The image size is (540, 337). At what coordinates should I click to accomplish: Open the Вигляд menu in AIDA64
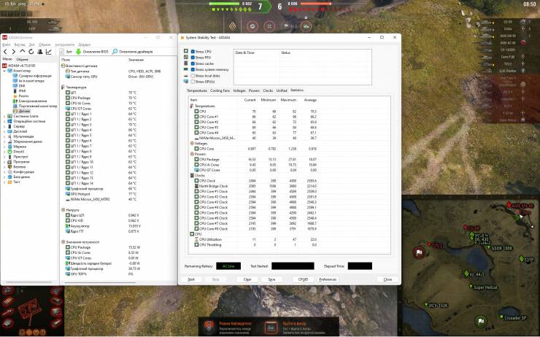coord(20,44)
